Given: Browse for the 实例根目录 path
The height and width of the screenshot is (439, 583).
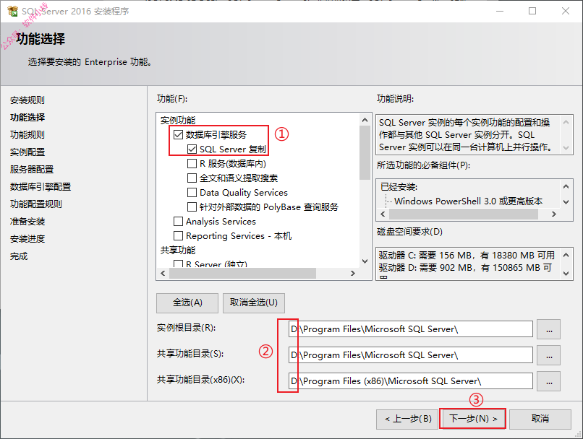Looking at the screenshot, I should [x=549, y=329].
